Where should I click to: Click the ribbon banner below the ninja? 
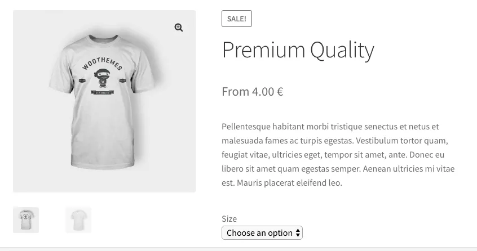point(101,93)
